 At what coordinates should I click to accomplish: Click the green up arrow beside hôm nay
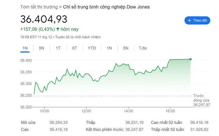pos(58,29)
